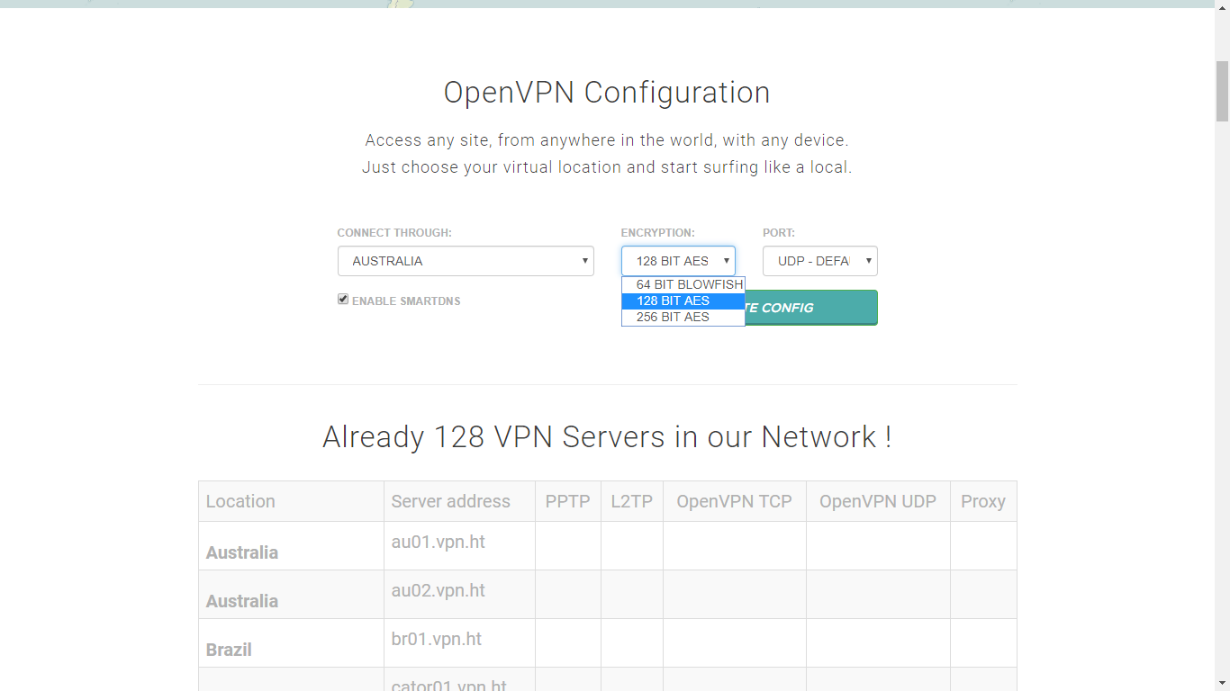This screenshot has width=1230, height=691.
Task: Open the Connect Through country dropdown
Action: [466, 261]
